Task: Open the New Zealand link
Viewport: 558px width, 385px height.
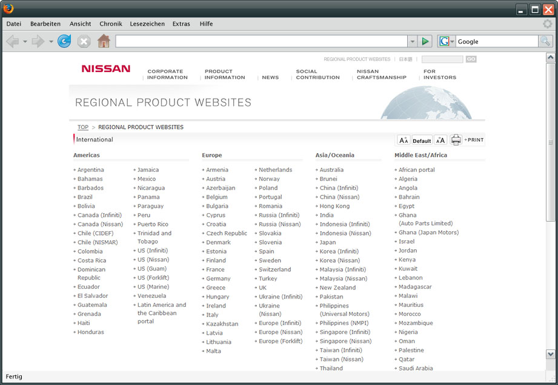Action: 337,288
